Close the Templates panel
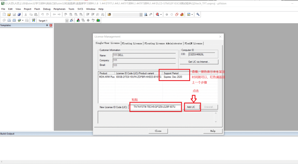The height and width of the screenshot is (164, 298). 51,25
